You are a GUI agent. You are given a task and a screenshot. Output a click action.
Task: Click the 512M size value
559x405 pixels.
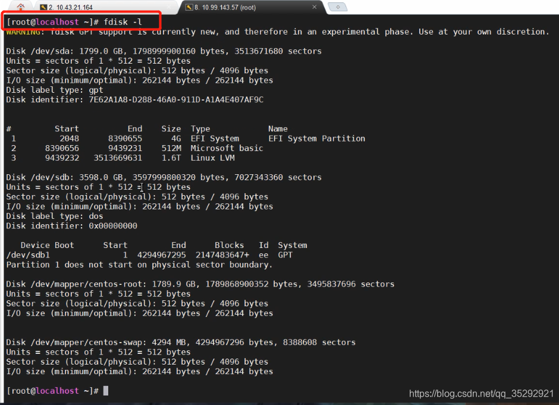point(171,148)
